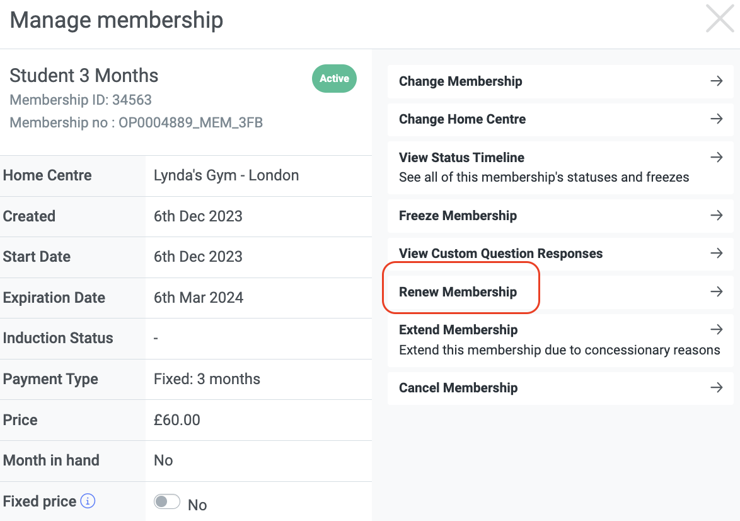The height and width of the screenshot is (521, 740).
Task: Open the Change Membership option
Action: pos(560,81)
